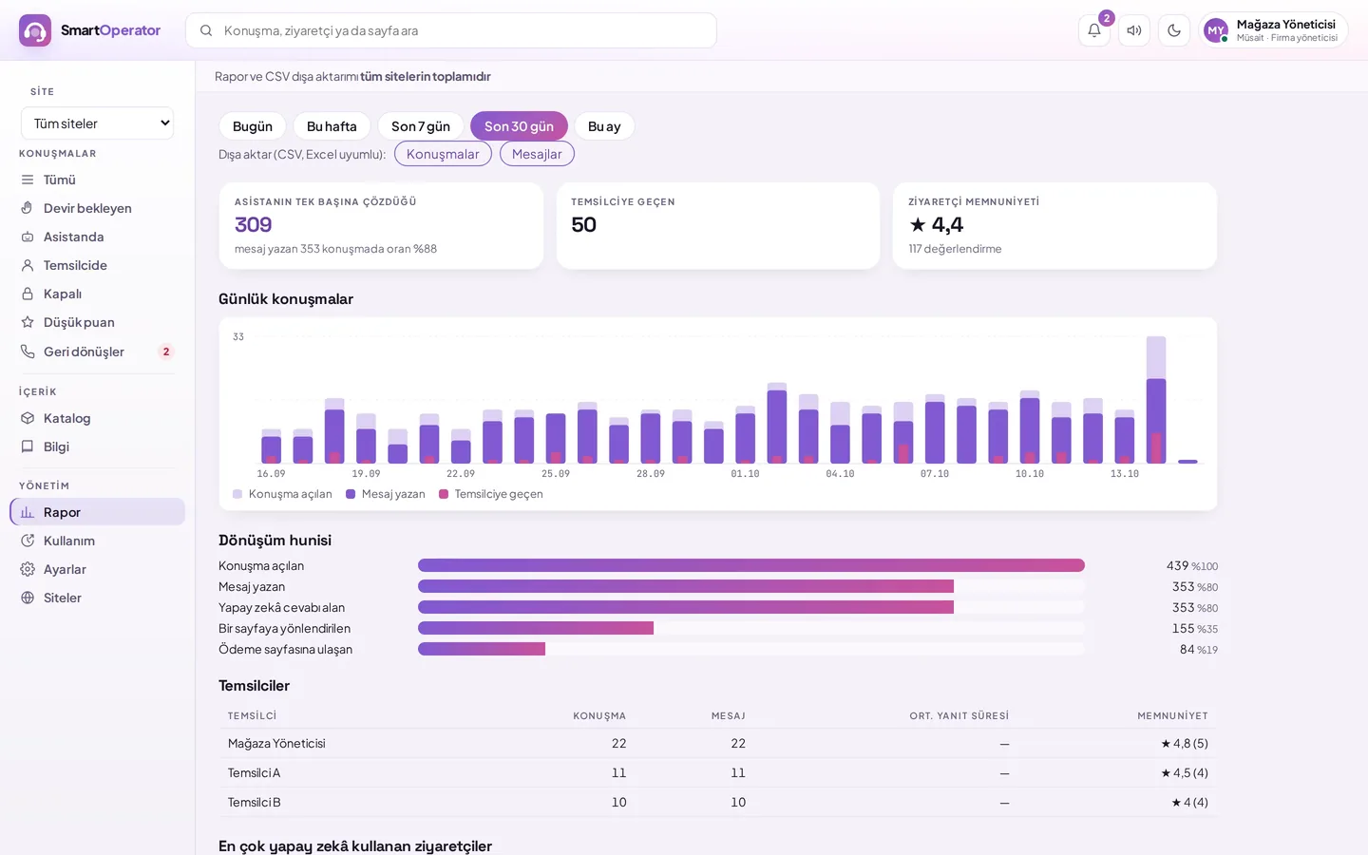Select the Bu ay date range

(604, 126)
